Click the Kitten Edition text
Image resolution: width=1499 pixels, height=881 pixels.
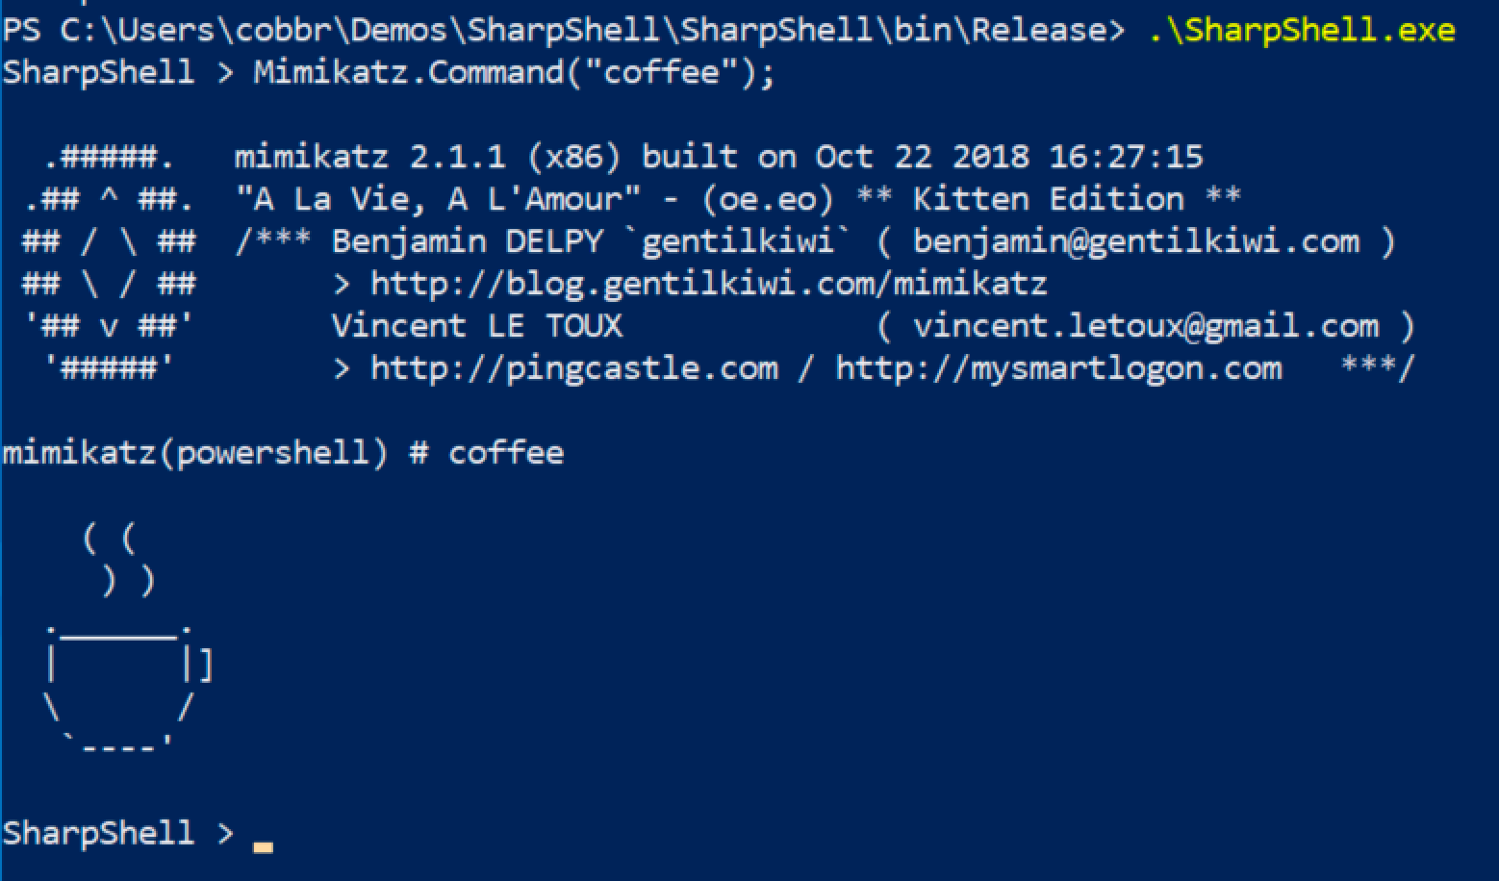[1049, 199]
